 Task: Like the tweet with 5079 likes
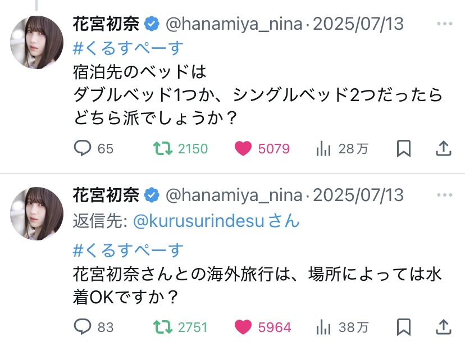[x=243, y=148]
